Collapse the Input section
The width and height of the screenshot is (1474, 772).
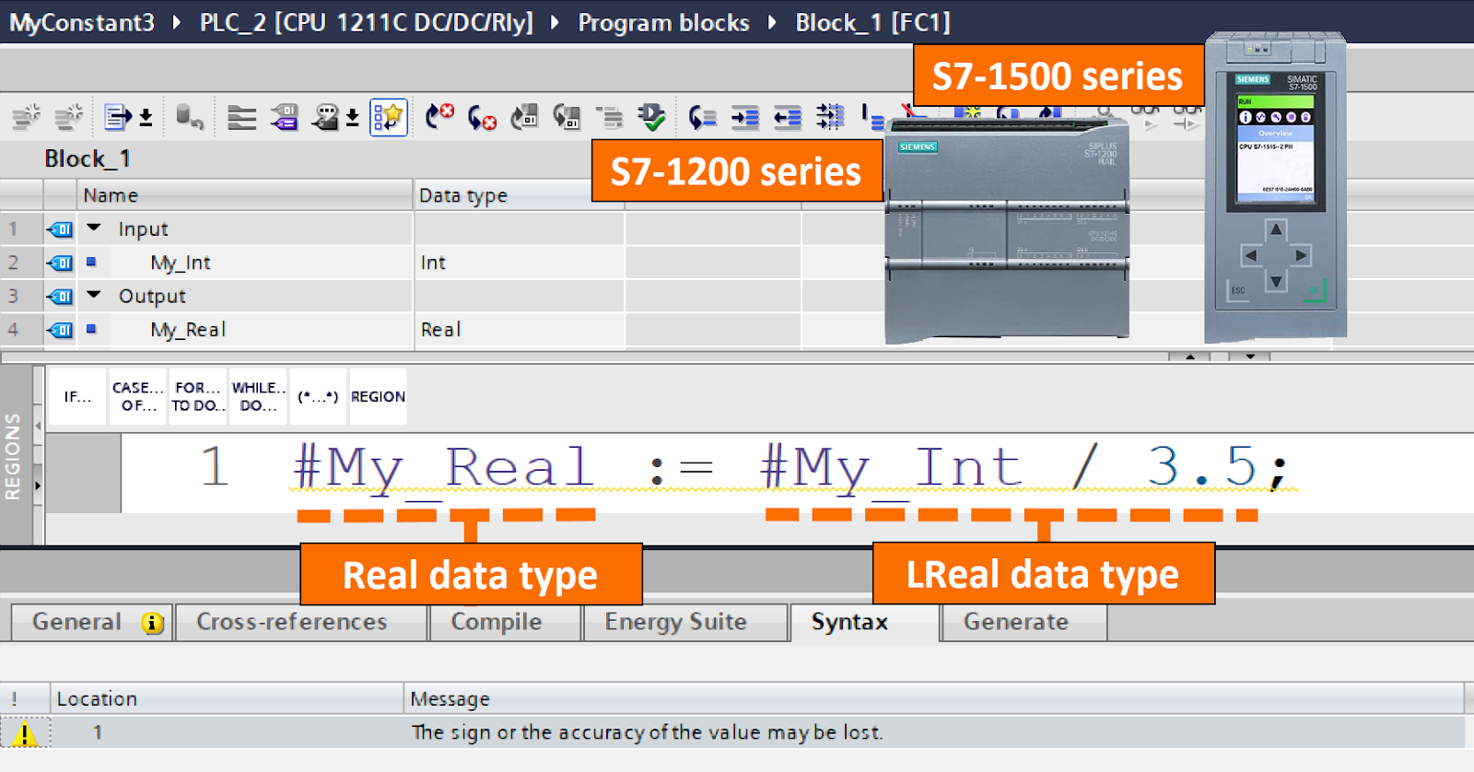pyautogui.click(x=94, y=228)
